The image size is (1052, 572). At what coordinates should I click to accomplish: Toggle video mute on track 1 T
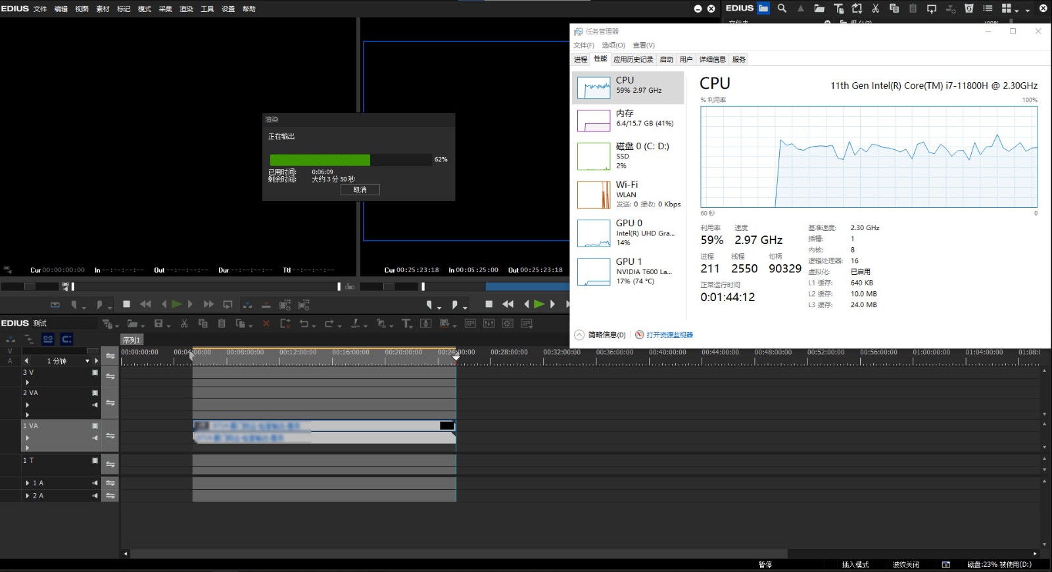pos(95,460)
